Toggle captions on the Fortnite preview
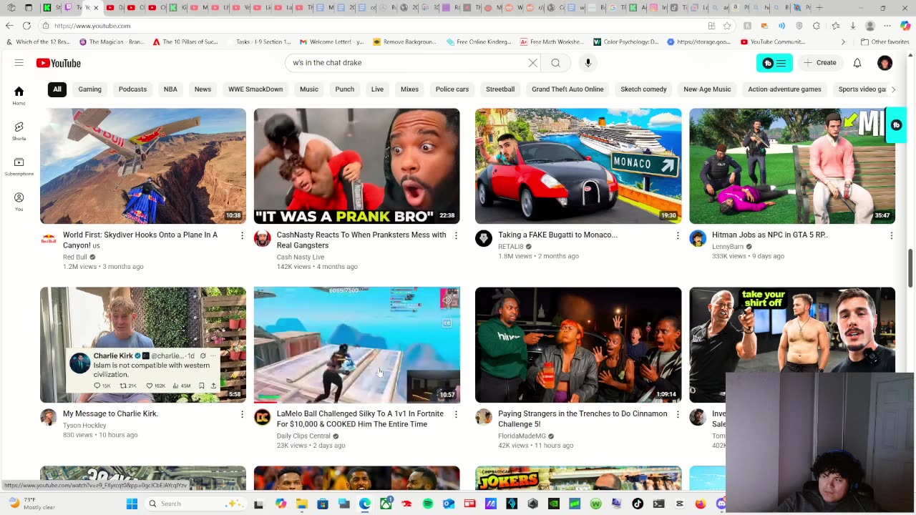This screenshot has height=515, width=916. coord(447,323)
